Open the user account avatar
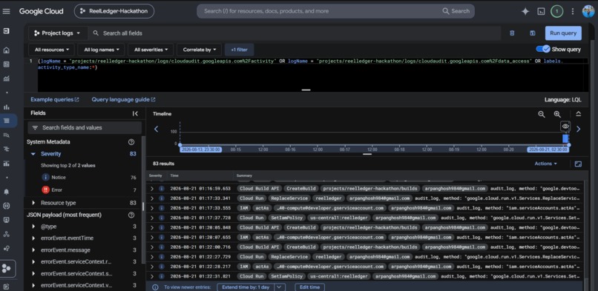The width and height of the screenshot is (598, 291). pos(588,11)
